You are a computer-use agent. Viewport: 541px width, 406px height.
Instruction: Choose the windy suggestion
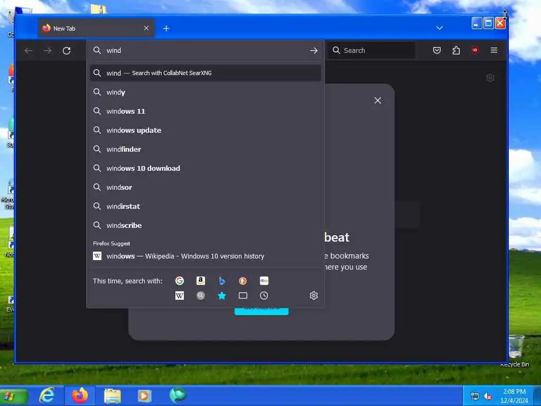pos(206,92)
